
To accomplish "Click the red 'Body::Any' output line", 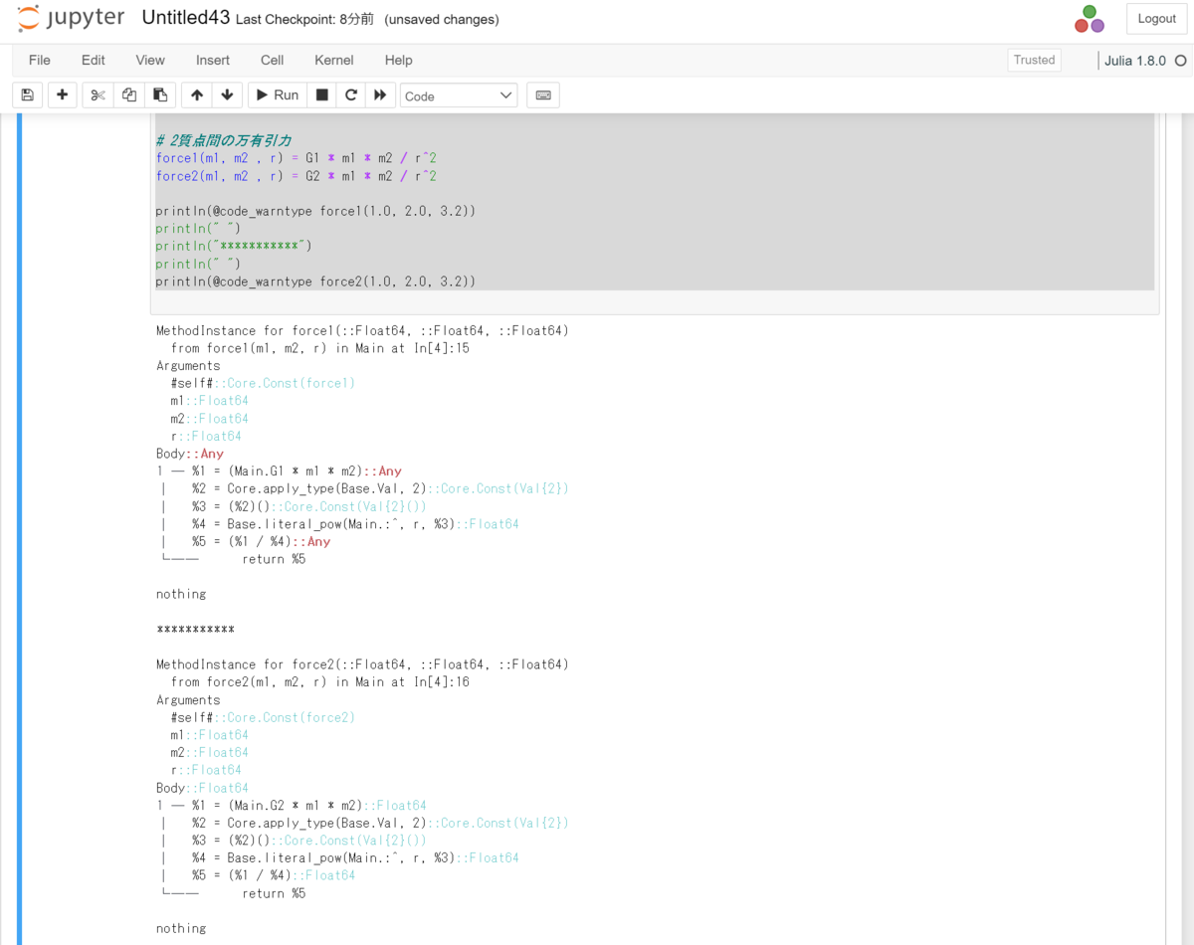I will coord(190,454).
